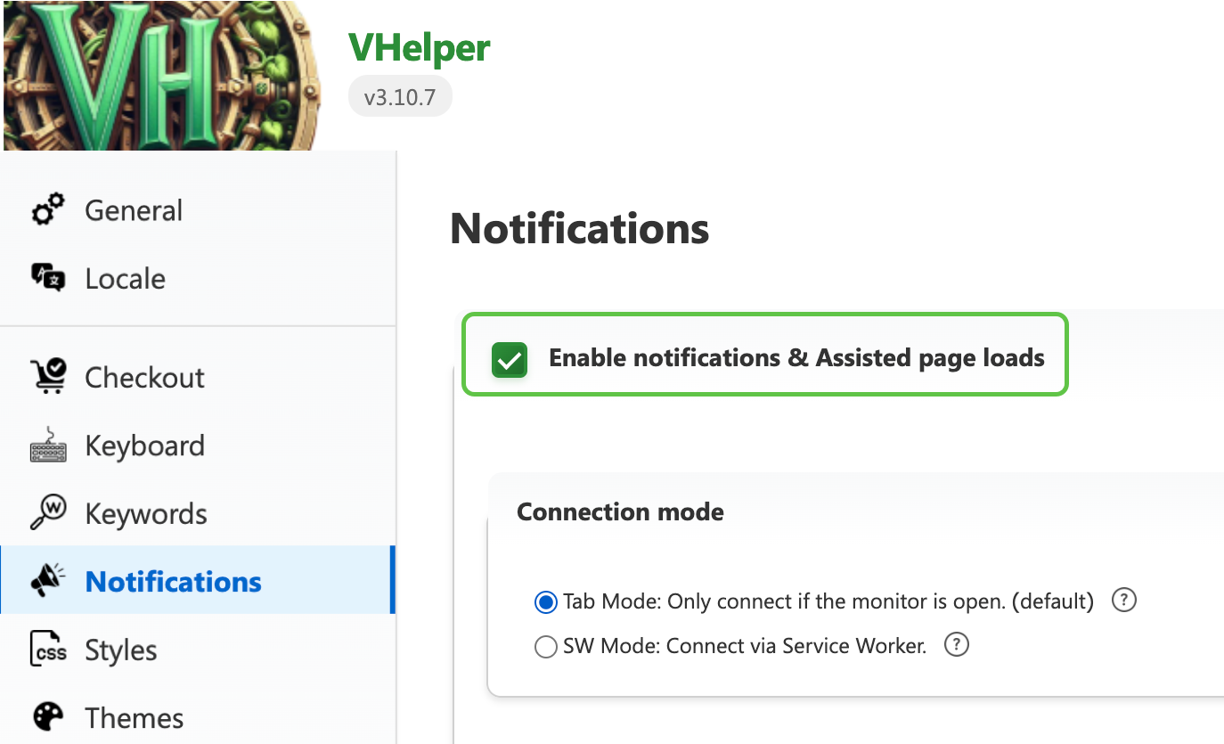The image size is (1224, 744).
Task: Click the Themes palette icon
Action: pyautogui.click(x=48, y=717)
